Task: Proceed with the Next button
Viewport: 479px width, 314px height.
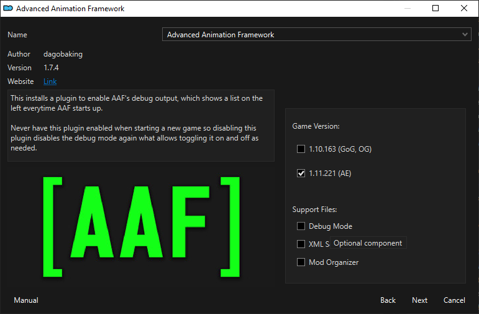Action: (x=420, y=300)
